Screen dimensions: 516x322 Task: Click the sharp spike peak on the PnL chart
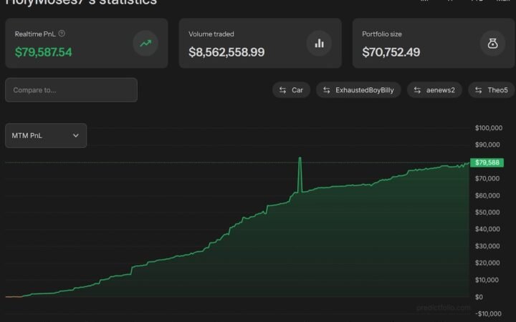tap(300, 158)
